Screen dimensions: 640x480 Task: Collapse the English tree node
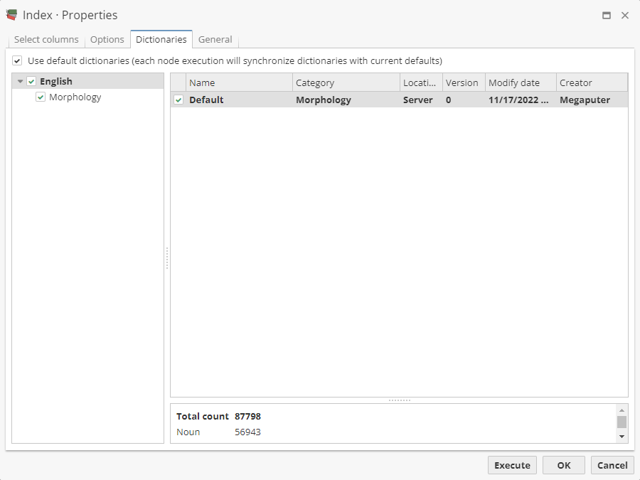20,81
